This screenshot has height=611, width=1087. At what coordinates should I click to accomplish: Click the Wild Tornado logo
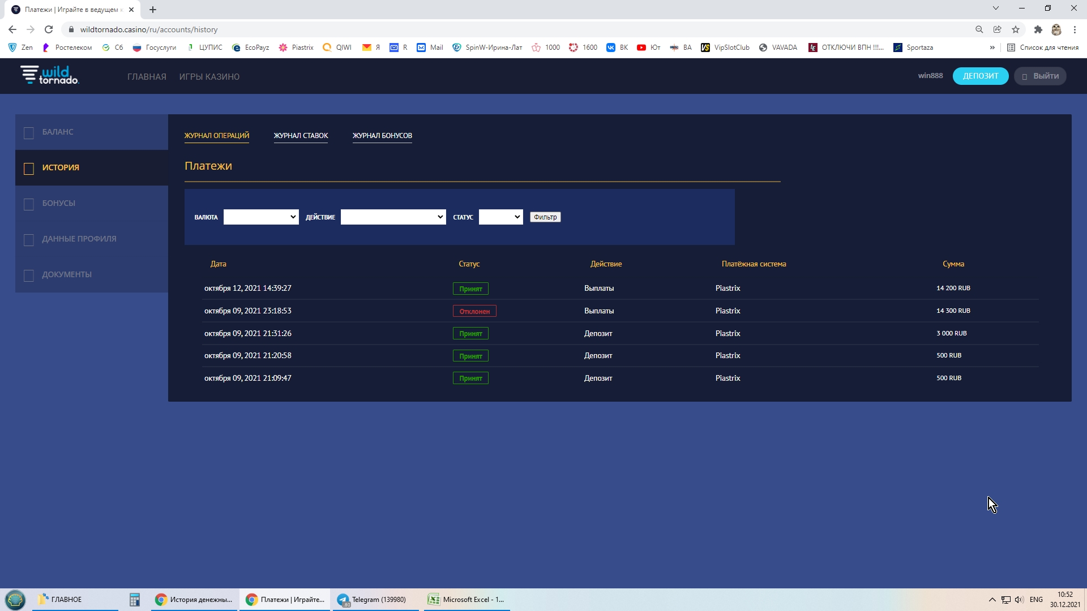click(x=50, y=75)
